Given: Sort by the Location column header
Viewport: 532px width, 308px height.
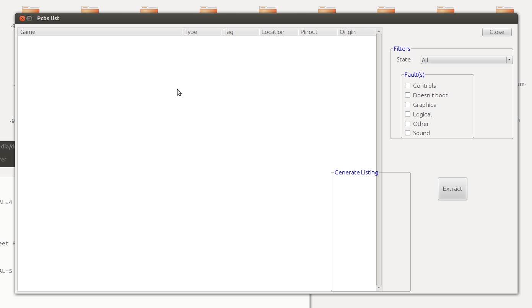Looking at the screenshot, I should pos(279,32).
